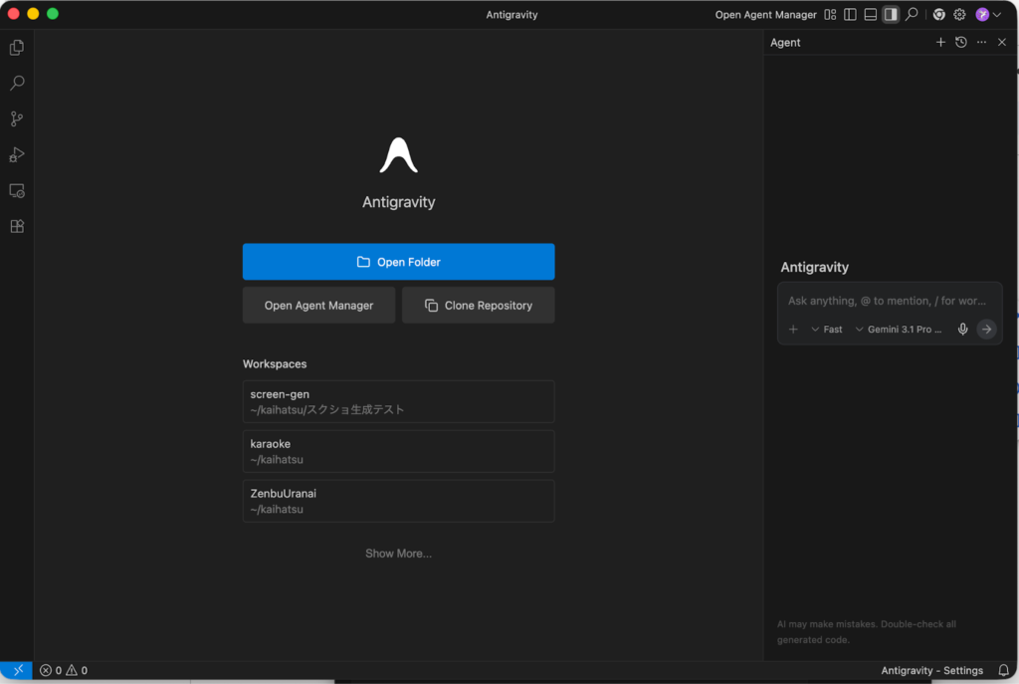The image size is (1019, 684).
Task: Open the Extensions view
Action: pyautogui.click(x=17, y=226)
